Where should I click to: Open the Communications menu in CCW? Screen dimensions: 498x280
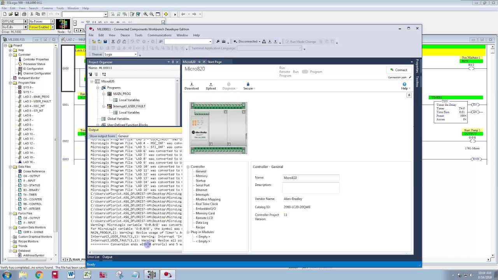click(x=160, y=35)
